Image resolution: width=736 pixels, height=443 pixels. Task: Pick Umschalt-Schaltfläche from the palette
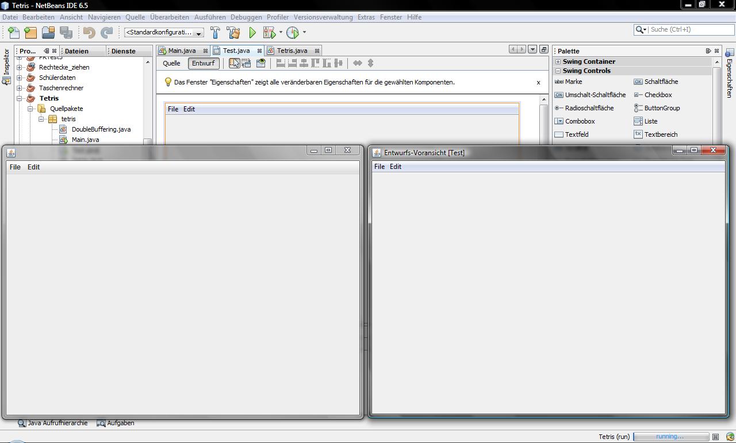click(x=590, y=95)
